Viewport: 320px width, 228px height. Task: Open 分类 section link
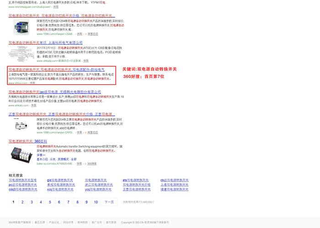click(53, 160)
